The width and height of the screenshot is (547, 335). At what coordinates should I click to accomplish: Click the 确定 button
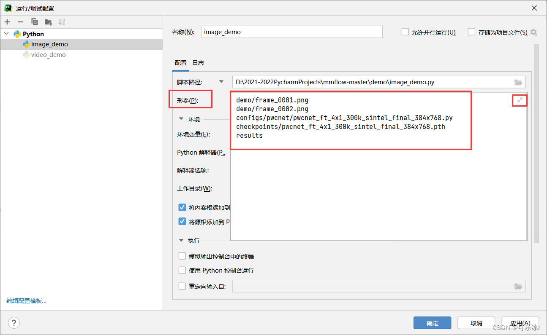tap(432, 323)
